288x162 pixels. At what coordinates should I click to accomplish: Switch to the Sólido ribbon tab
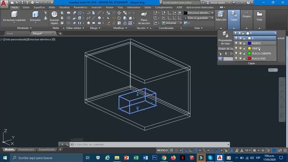[26, 7]
